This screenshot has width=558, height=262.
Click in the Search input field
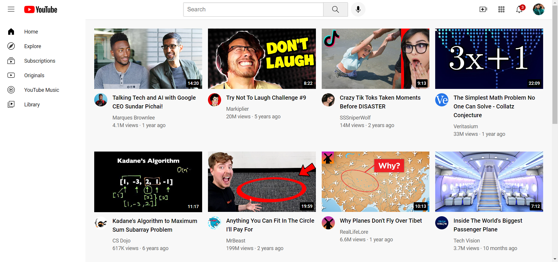[x=253, y=9]
